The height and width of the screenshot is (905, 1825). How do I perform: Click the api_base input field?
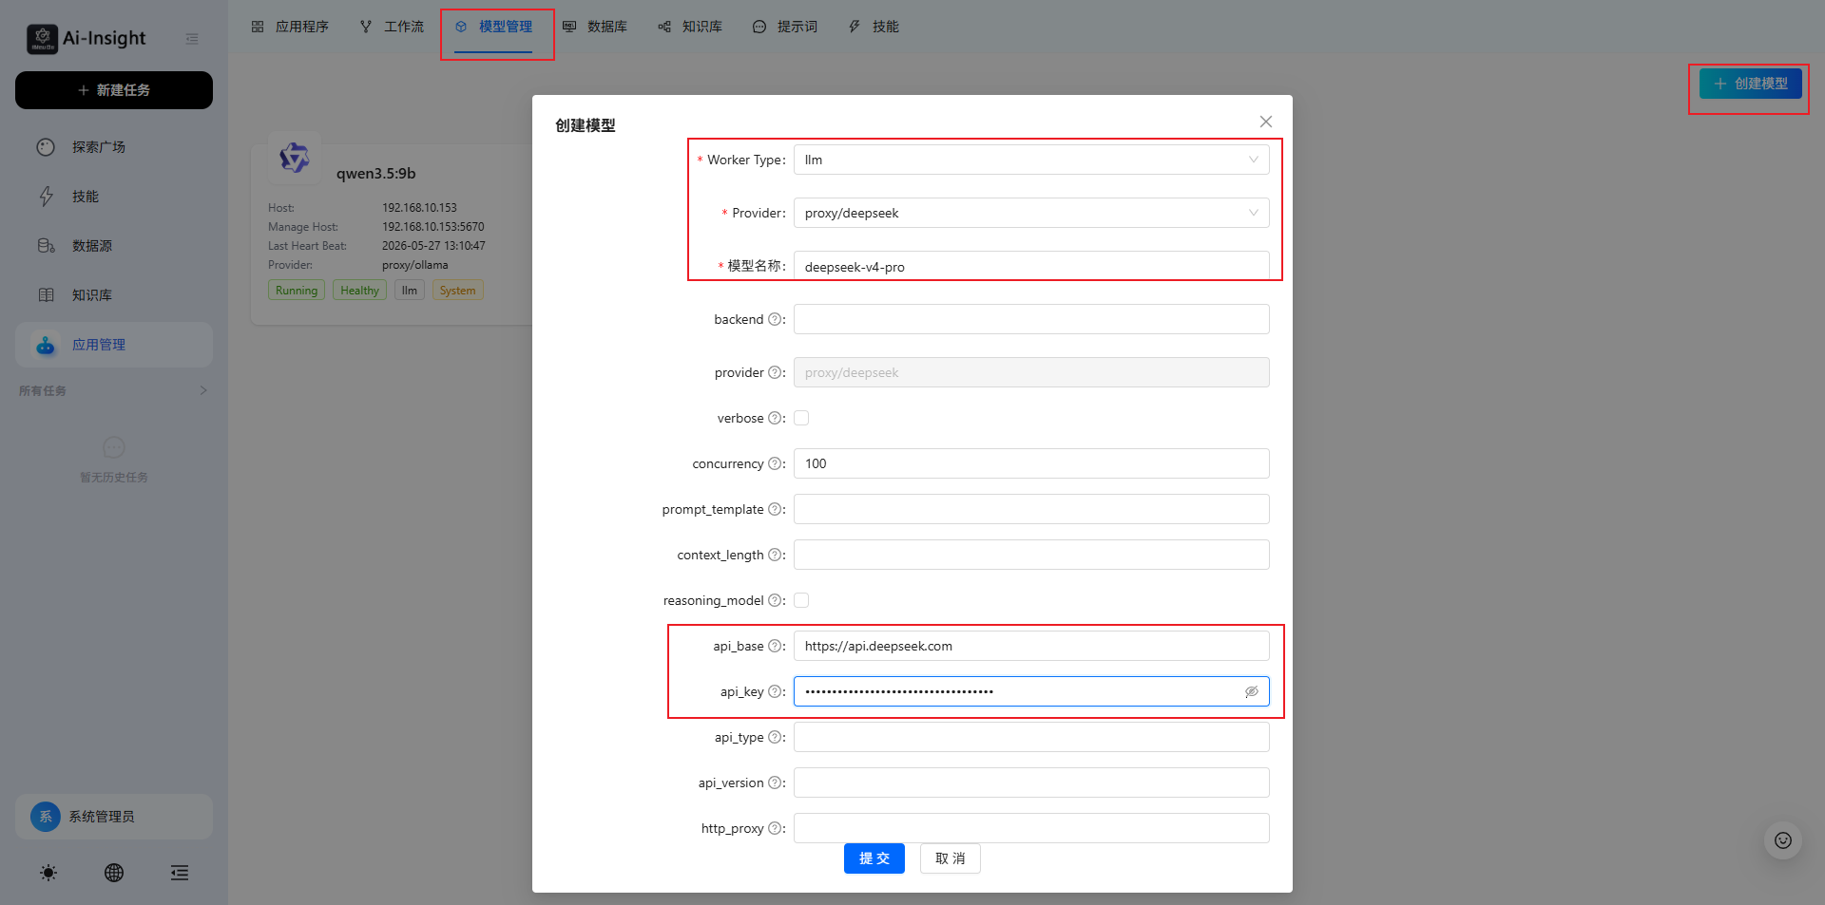pyautogui.click(x=1031, y=646)
